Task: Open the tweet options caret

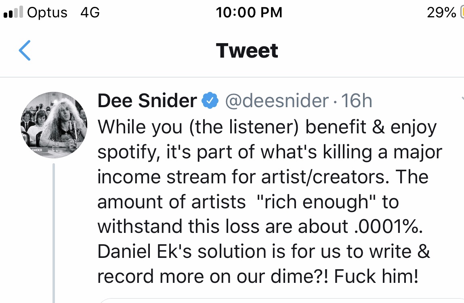Action: 462,99
